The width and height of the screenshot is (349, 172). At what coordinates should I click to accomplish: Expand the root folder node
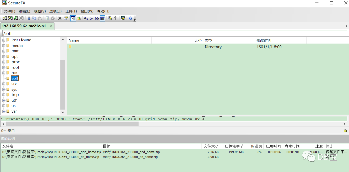pos(4,68)
